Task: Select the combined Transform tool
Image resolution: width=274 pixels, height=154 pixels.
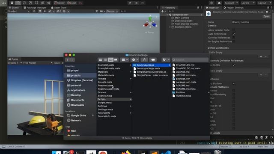Action: [x=42, y=3]
